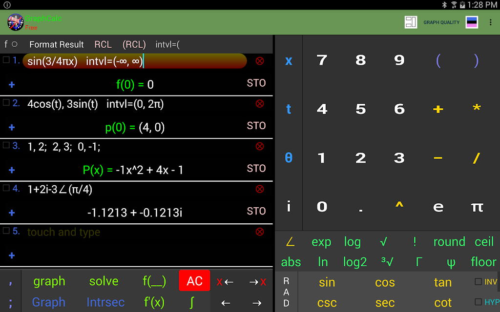Screen dimensions: 500x312
Task: Expand entry 5 with blue plus
Action: [x=12, y=255]
